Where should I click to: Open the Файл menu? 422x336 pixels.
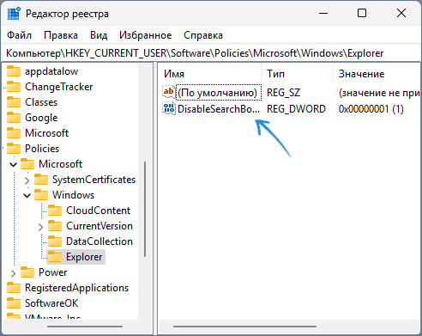coord(19,35)
